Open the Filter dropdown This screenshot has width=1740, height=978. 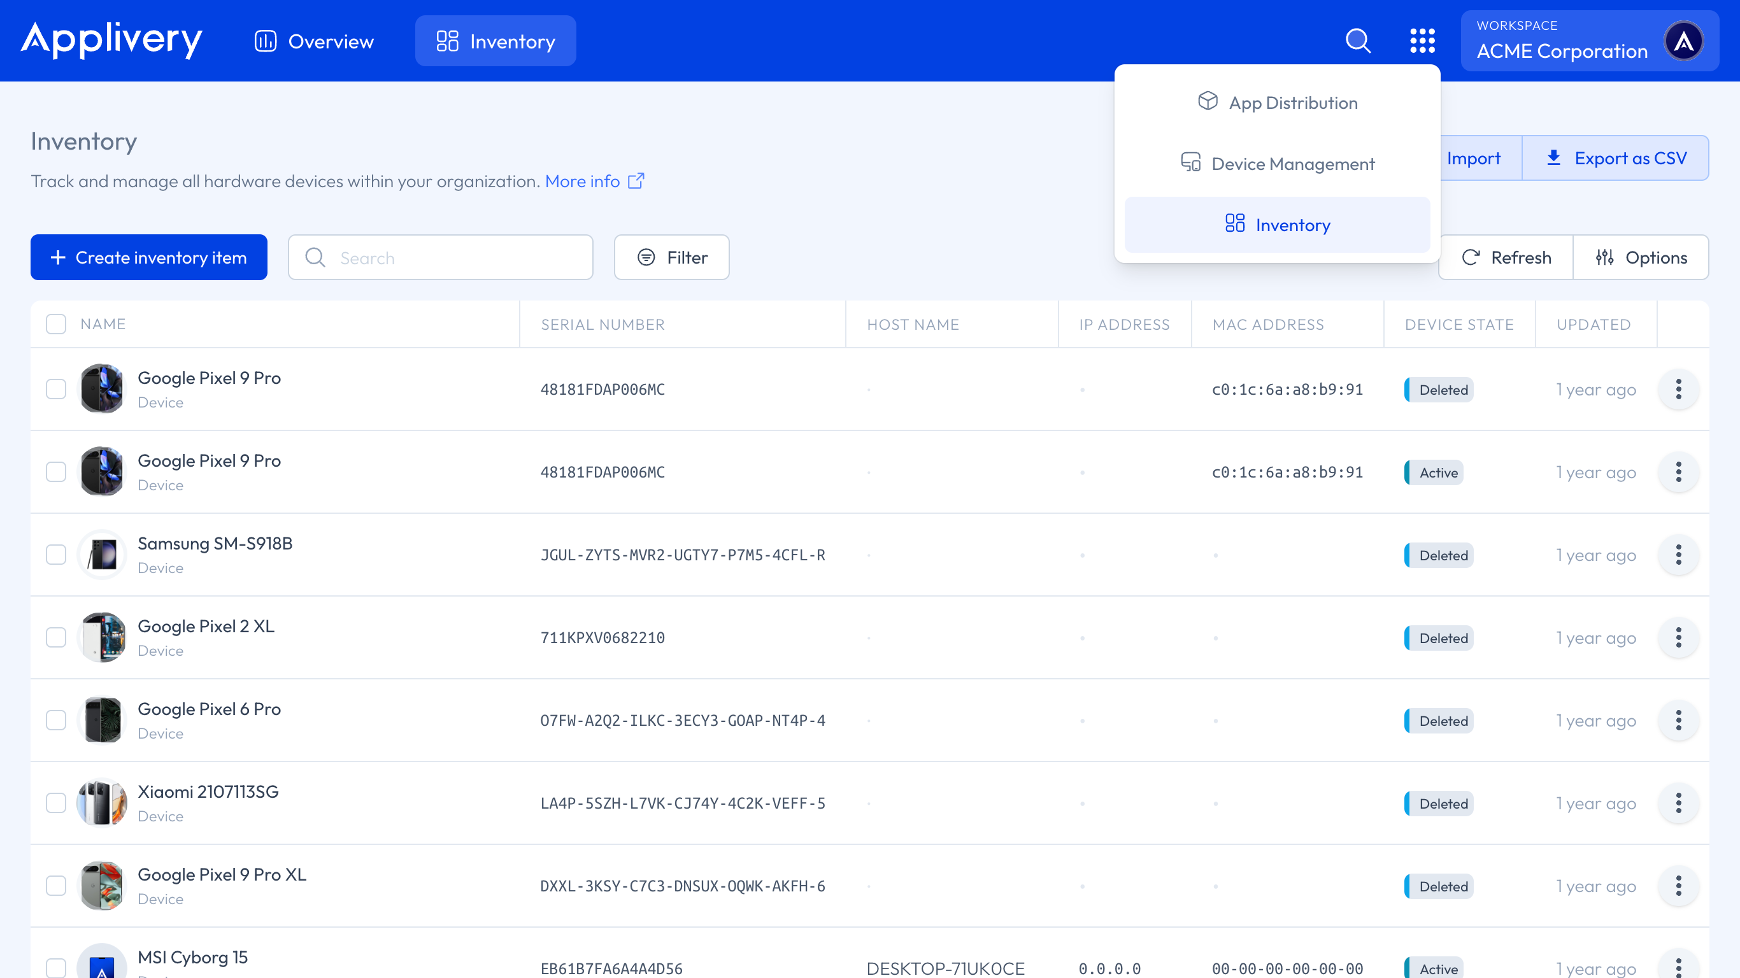point(671,257)
